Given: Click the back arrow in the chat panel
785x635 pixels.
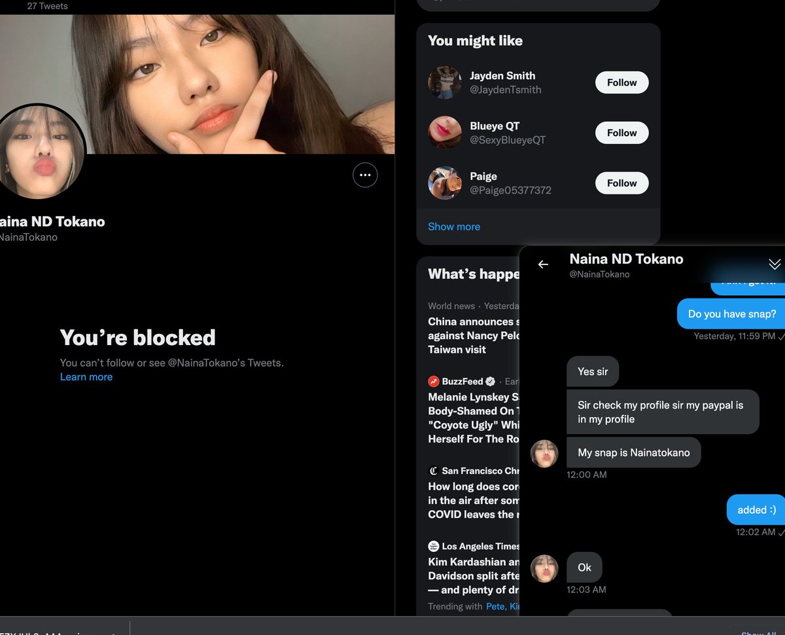Looking at the screenshot, I should pyautogui.click(x=543, y=264).
